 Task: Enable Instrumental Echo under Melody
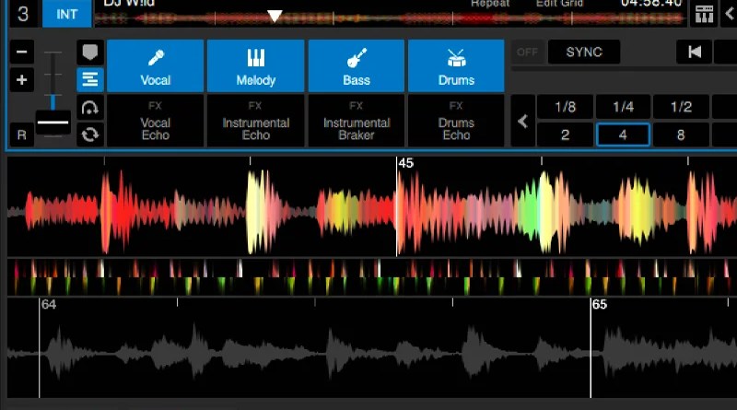coord(256,121)
